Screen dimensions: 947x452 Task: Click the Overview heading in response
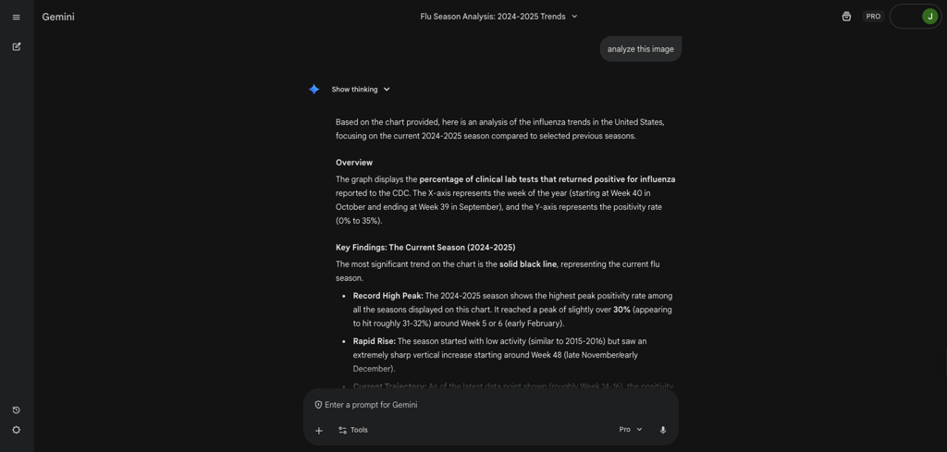coord(354,163)
